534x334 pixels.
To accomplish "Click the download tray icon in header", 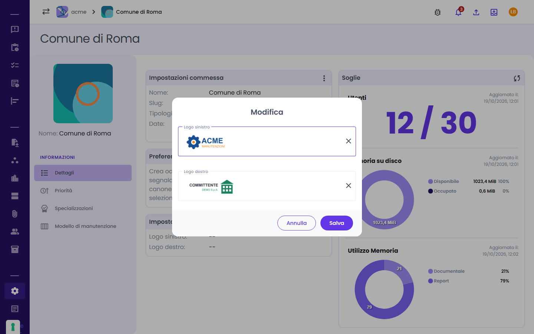I will tap(494, 12).
